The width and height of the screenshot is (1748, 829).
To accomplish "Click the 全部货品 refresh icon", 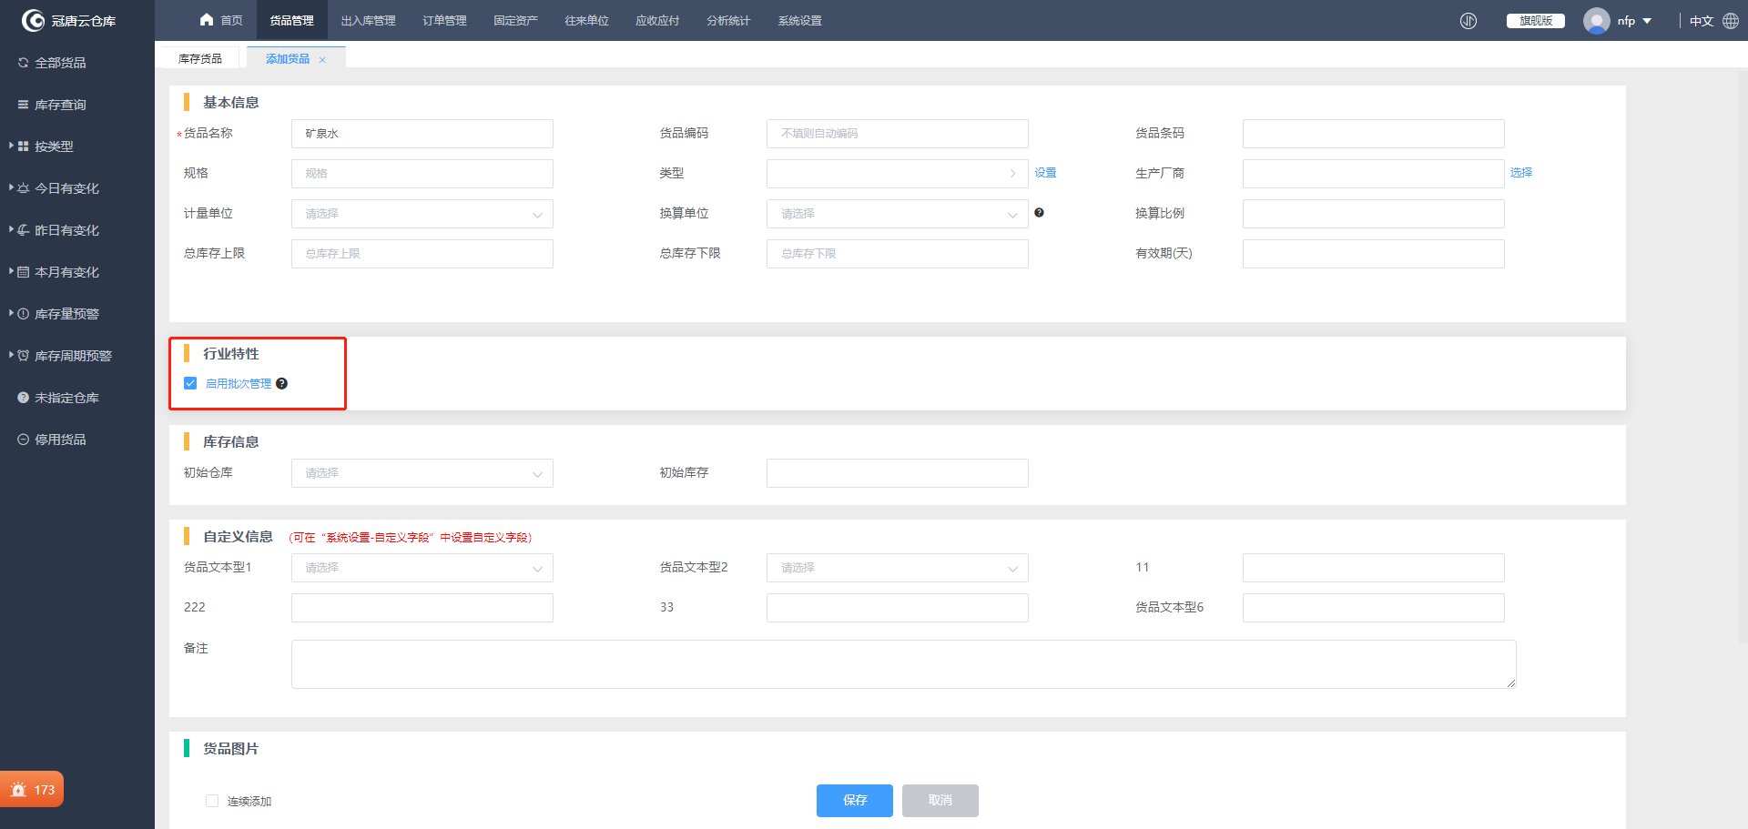I will click(24, 63).
